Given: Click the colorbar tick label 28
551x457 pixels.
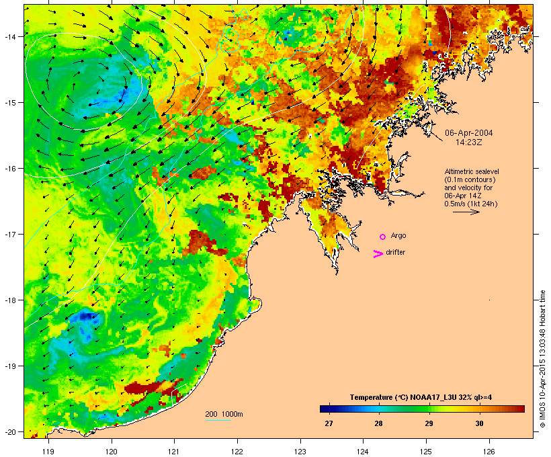Looking at the screenshot, I should click(x=378, y=423).
